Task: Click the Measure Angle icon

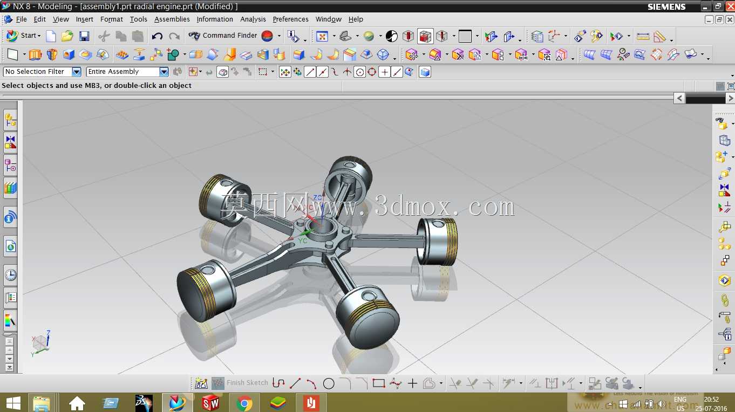Action: 659,36
